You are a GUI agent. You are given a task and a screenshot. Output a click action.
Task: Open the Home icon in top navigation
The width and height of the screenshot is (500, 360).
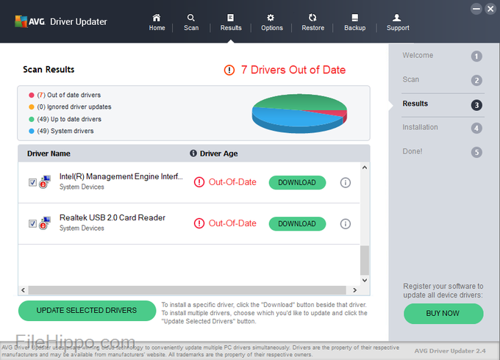click(157, 18)
